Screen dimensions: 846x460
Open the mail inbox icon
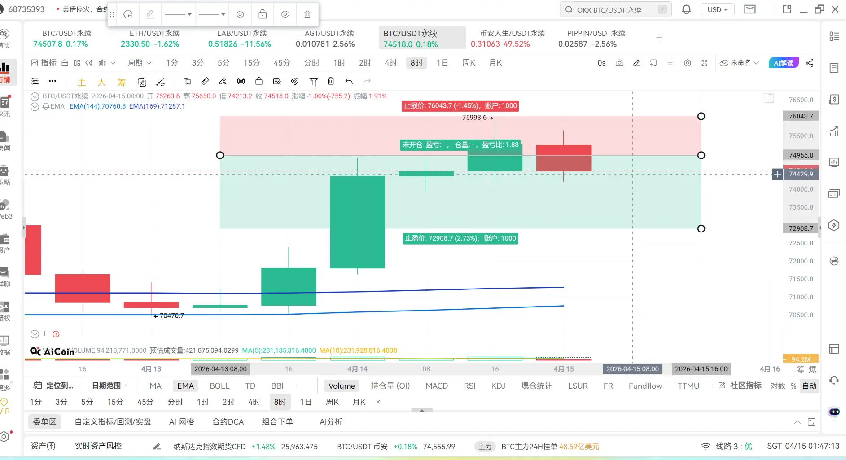coord(750,9)
